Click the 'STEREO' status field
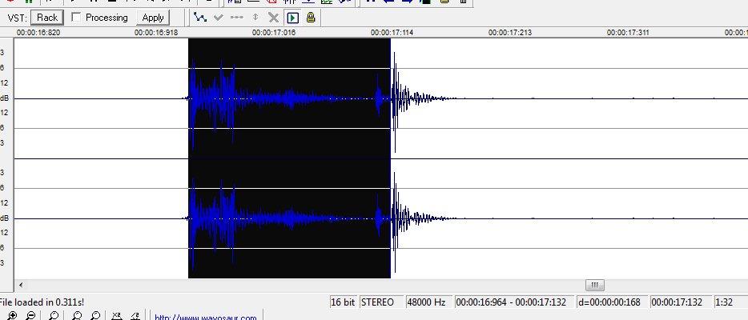Image resolution: width=748 pixels, height=320 pixels. 380,302
